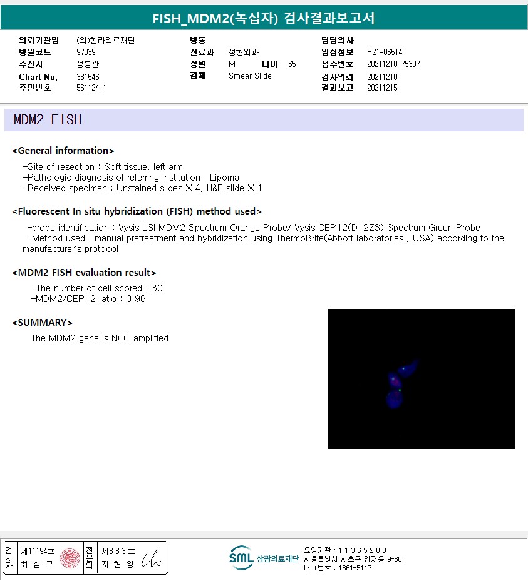Screen dimensions: 528x581
Task: Click the 'Received specimen' line
Action: [142, 188]
